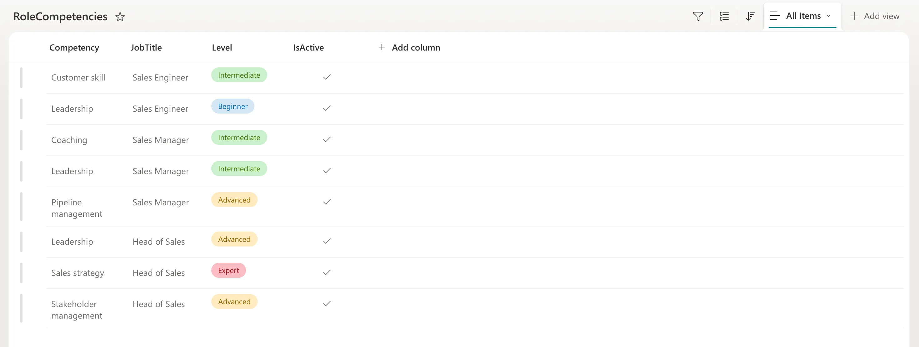919x347 pixels.
Task: Open the Competency column header
Action: [x=74, y=47]
